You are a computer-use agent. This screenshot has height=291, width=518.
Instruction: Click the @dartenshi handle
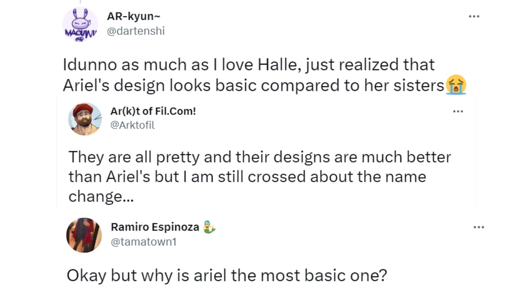pos(136,31)
